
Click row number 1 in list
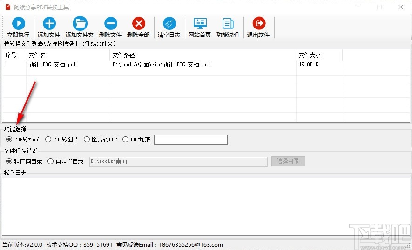pos(7,64)
